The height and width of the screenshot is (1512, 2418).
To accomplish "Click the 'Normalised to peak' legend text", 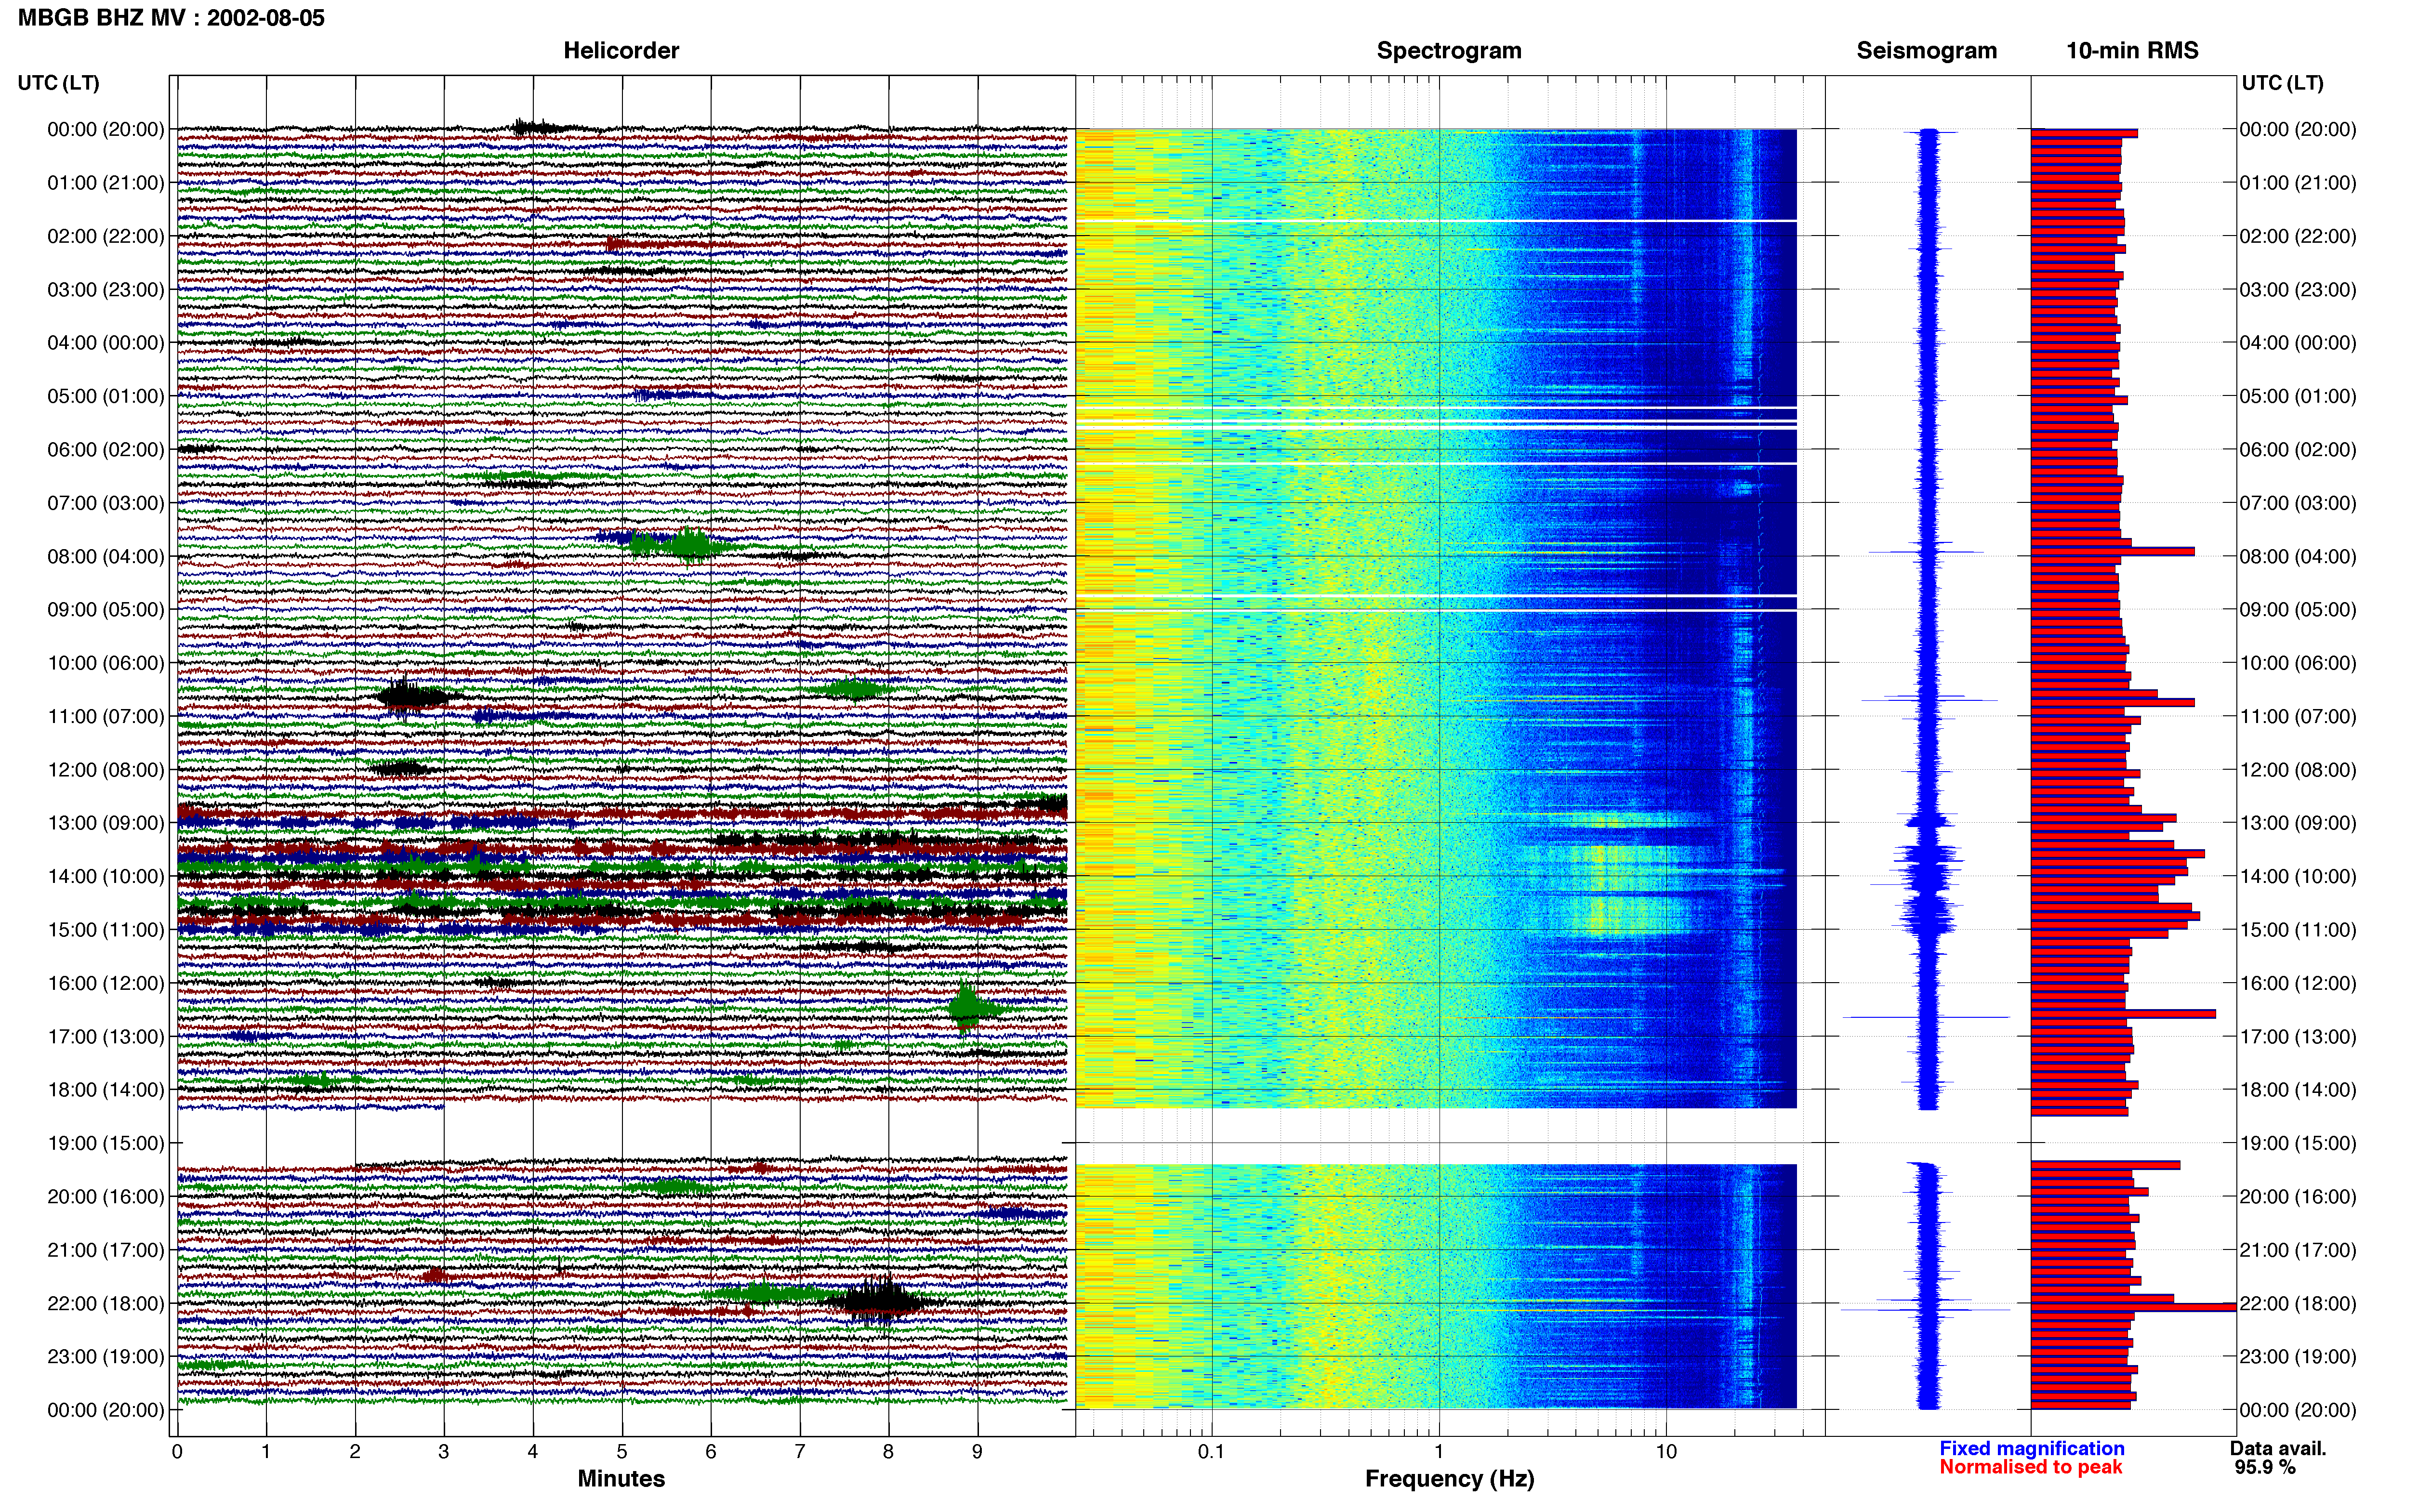I will (2030, 1468).
